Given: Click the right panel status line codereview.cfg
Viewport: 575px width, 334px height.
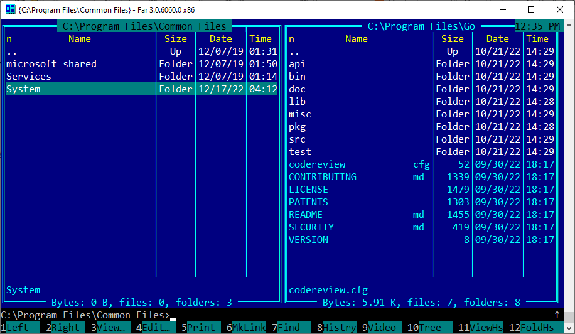Looking at the screenshot, I should tap(328, 290).
